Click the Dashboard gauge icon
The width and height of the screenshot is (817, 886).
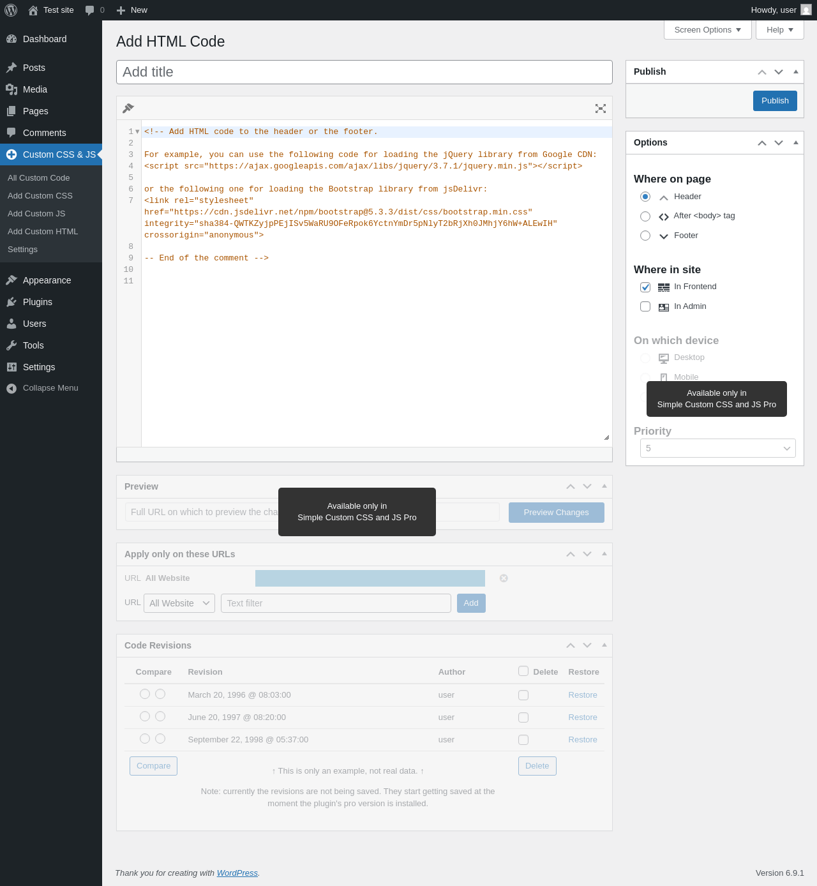pyautogui.click(x=11, y=39)
